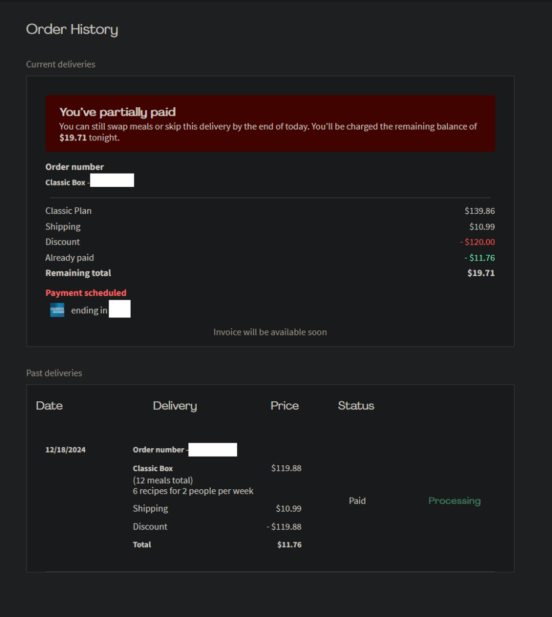
Task: Click the Already paid amount of $11.76
Action: [480, 257]
